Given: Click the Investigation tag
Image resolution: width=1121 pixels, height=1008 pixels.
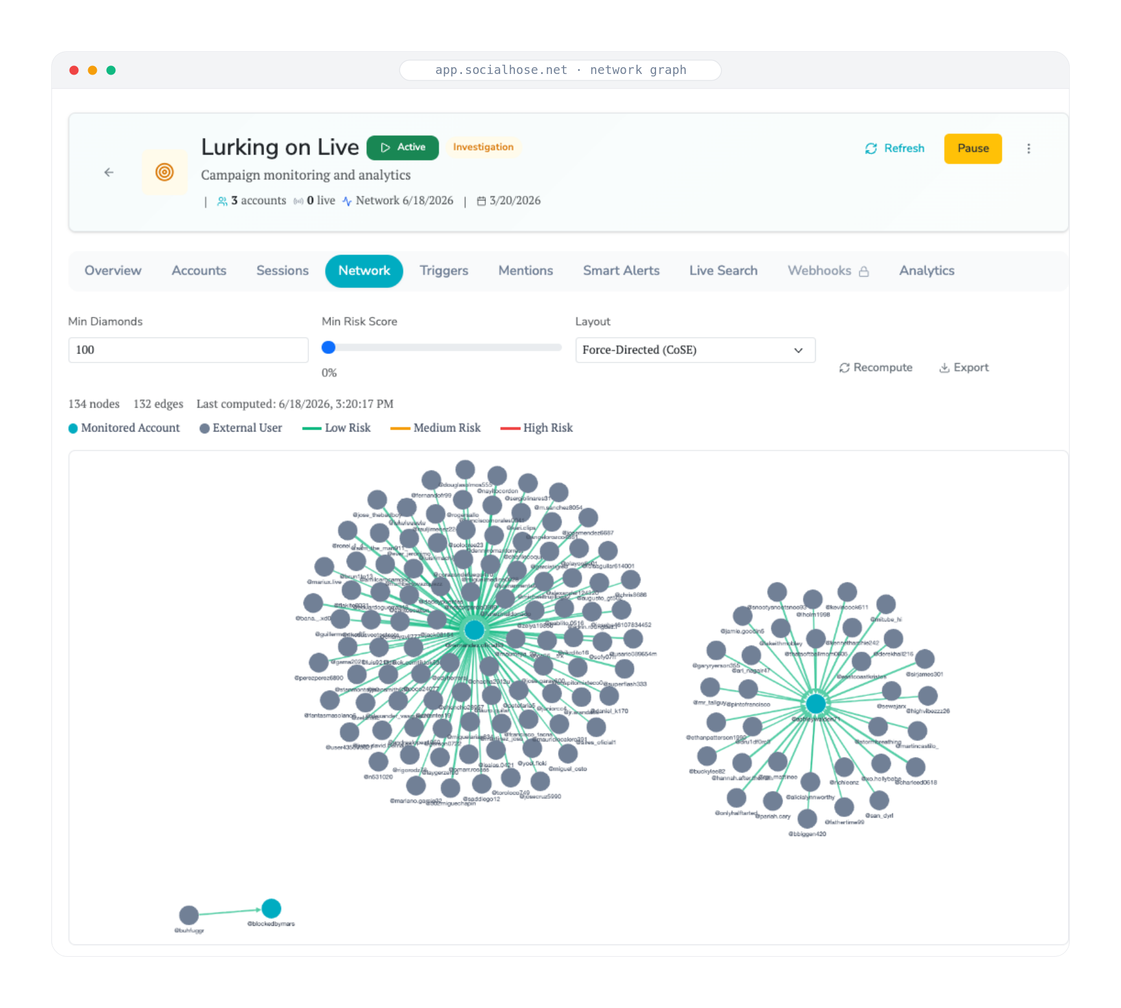Looking at the screenshot, I should pos(483,147).
